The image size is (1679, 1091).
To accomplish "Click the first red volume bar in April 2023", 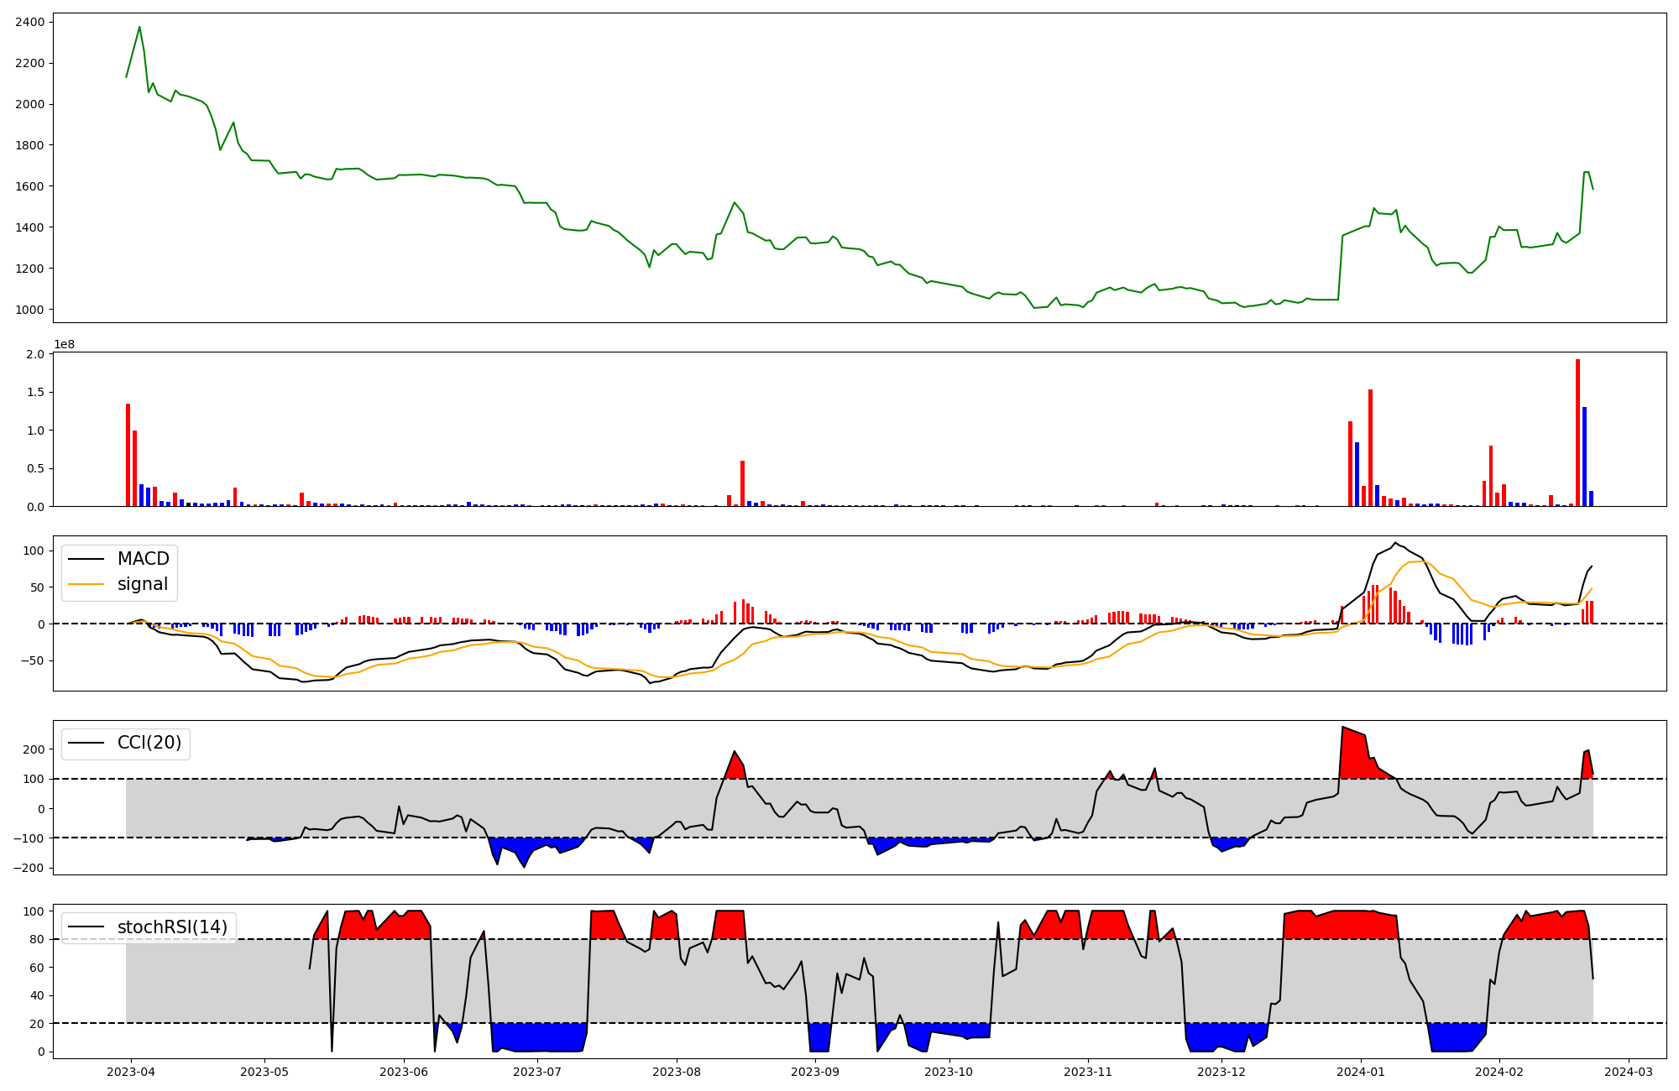I will [128, 454].
